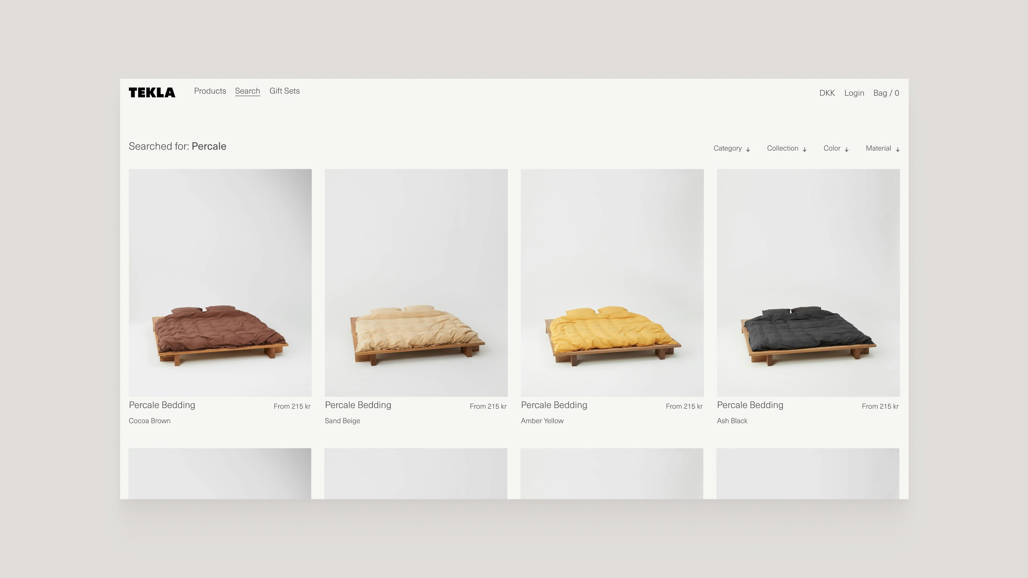Click the Sand Beige color label
The image size is (1028, 578).
pos(342,421)
